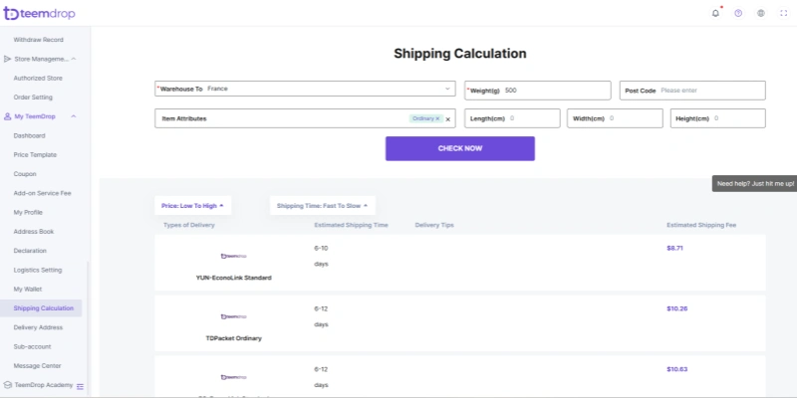797x398 pixels.
Task: Remove the Ordinary attribute tag
Action: click(437, 118)
